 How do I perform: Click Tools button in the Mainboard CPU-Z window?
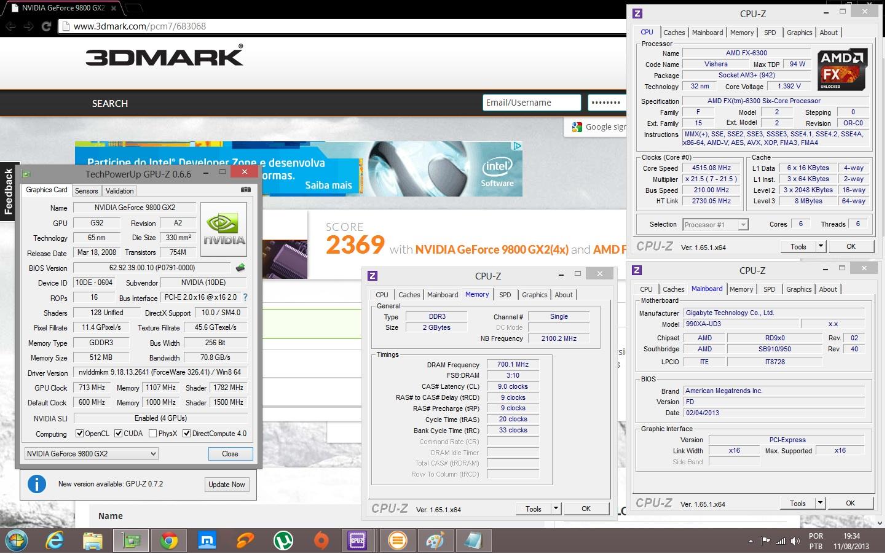tap(797, 503)
